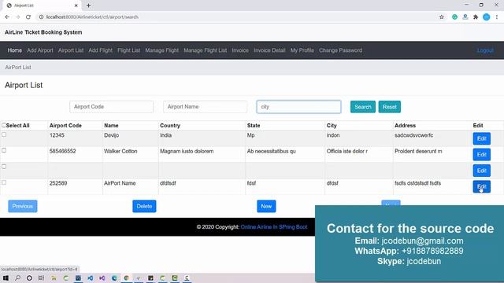
Task: Check the Walker Cotton airport row
Action: 4,150
